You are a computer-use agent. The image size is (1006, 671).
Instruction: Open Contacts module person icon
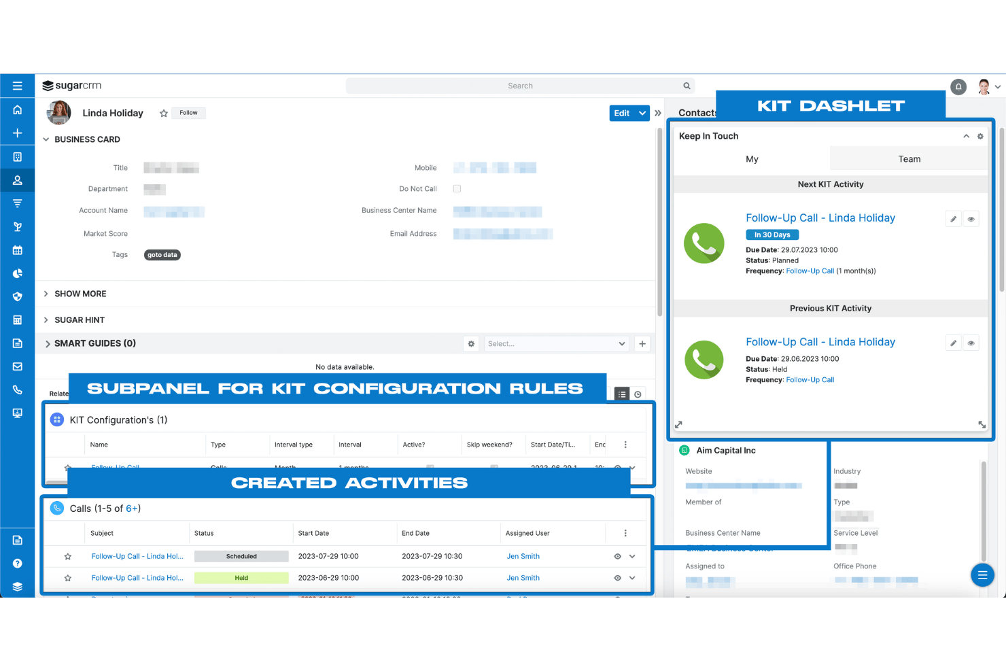pos(18,180)
